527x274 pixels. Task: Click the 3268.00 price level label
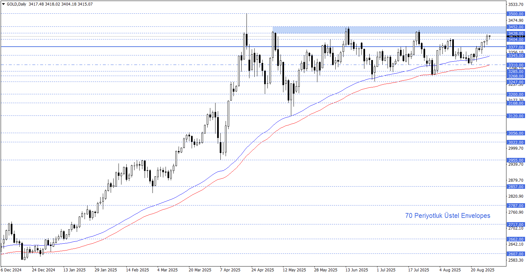coord(516,76)
